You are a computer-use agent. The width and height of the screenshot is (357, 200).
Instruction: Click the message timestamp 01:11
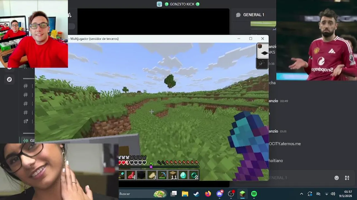[283, 131]
